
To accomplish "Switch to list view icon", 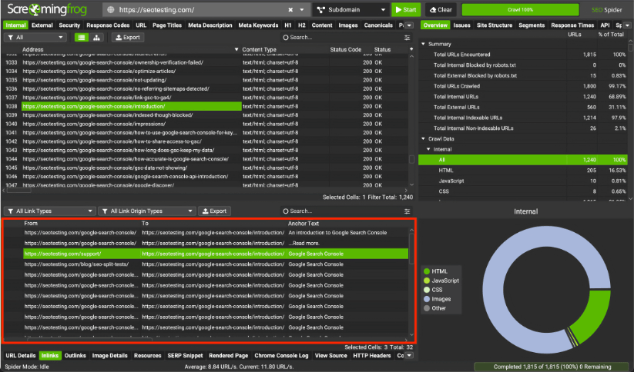I will pyautogui.click(x=81, y=37).
